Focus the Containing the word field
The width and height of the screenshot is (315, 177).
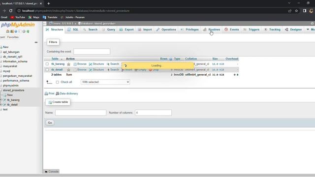pos(92,52)
